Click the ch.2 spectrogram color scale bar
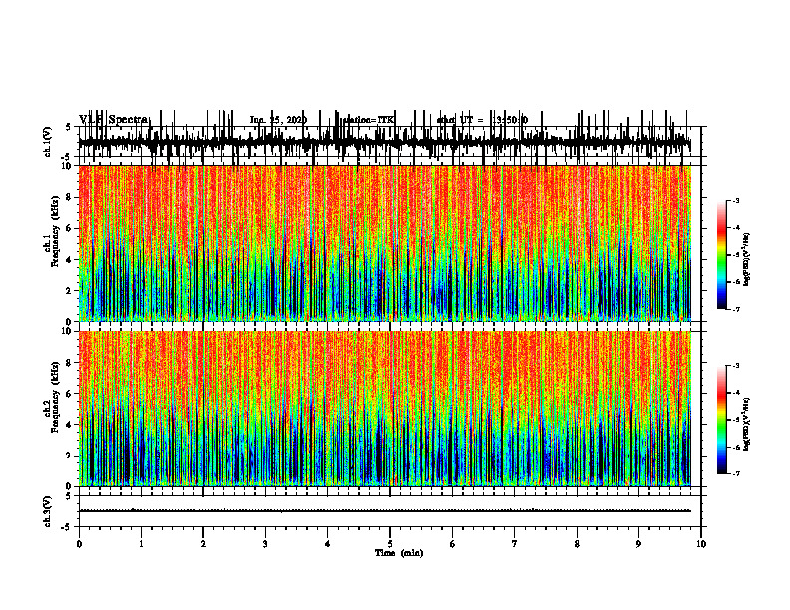The image size is (790, 610). [x=722, y=420]
